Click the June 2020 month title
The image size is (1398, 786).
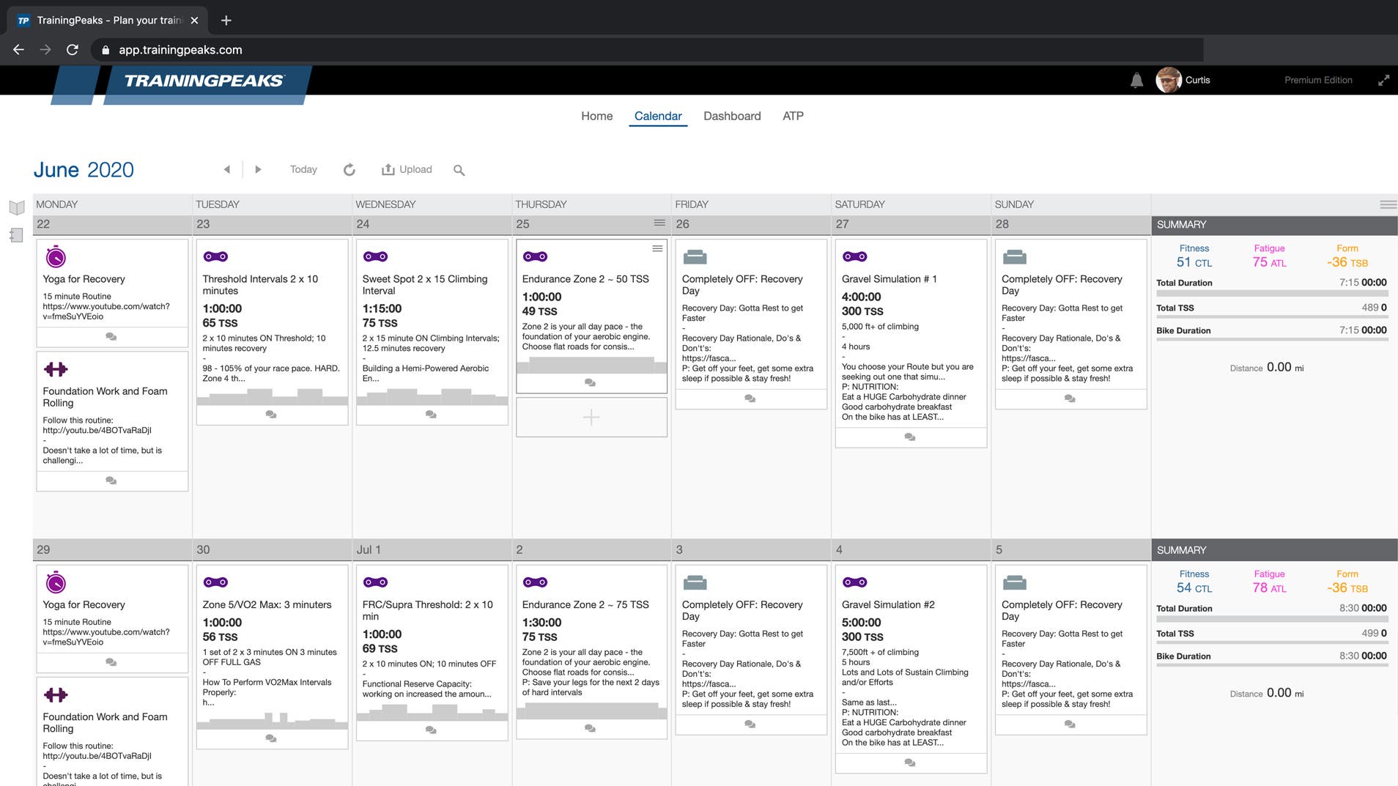click(84, 170)
